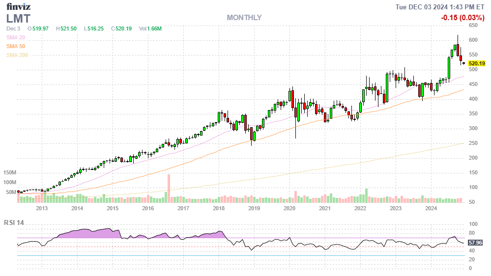
Task: Select the 2024 year marker on time axis
Action: (x=431, y=208)
